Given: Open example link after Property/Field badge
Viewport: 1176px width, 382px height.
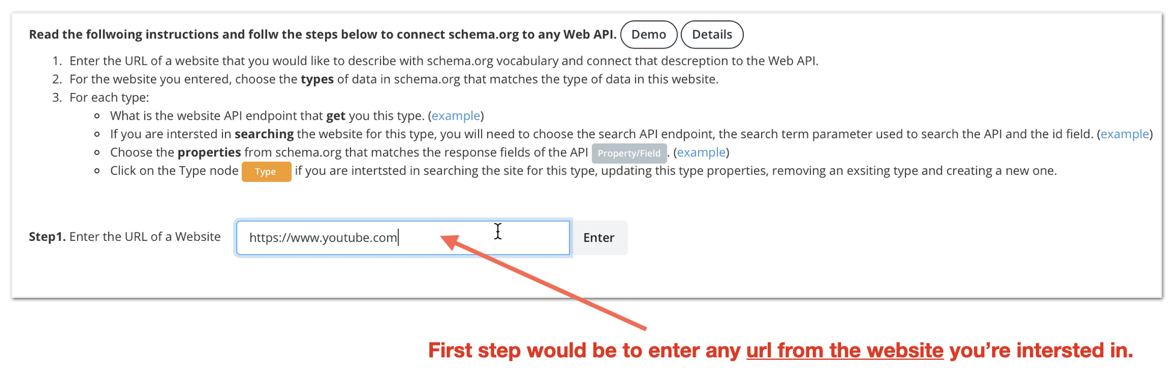Looking at the screenshot, I should [701, 153].
